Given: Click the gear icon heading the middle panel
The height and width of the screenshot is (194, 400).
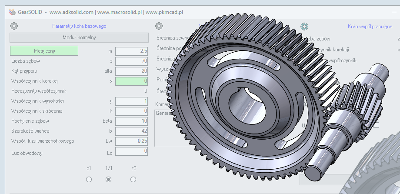Looking at the screenshot, I should 159,26.
